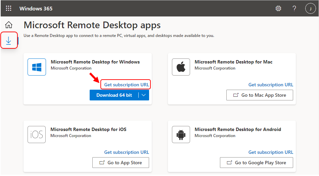Open the Help question mark
The image size is (319, 176).
tap(294, 8)
